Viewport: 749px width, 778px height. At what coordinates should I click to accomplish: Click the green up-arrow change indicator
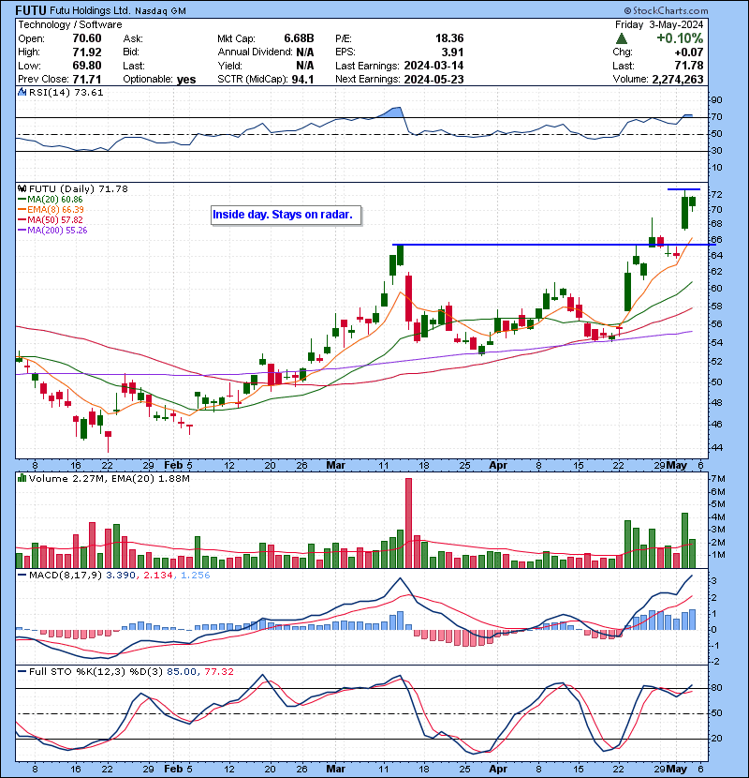[622, 38]
